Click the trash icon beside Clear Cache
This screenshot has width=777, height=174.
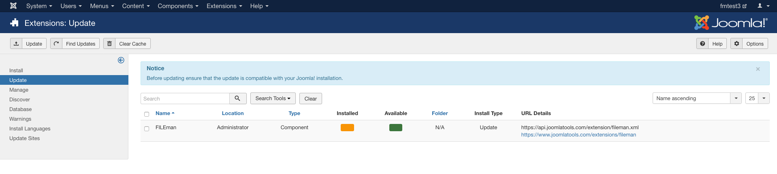109,44
